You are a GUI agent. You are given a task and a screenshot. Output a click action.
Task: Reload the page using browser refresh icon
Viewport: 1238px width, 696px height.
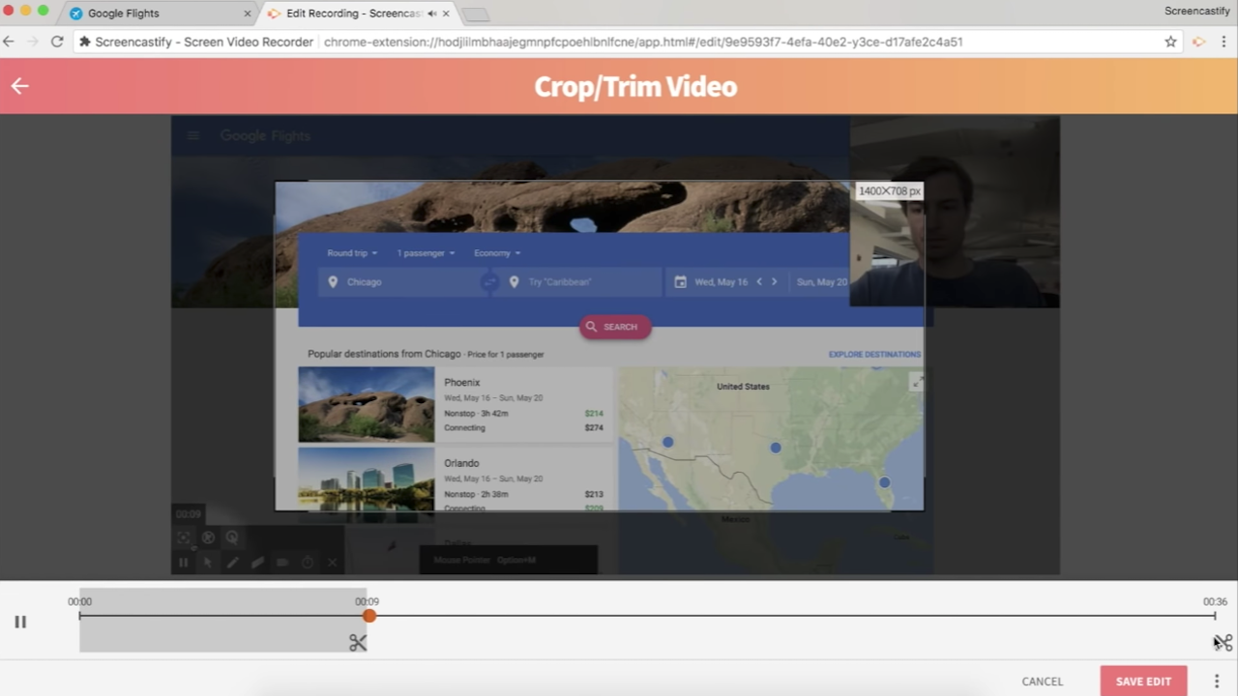click(x=57, y=42)
